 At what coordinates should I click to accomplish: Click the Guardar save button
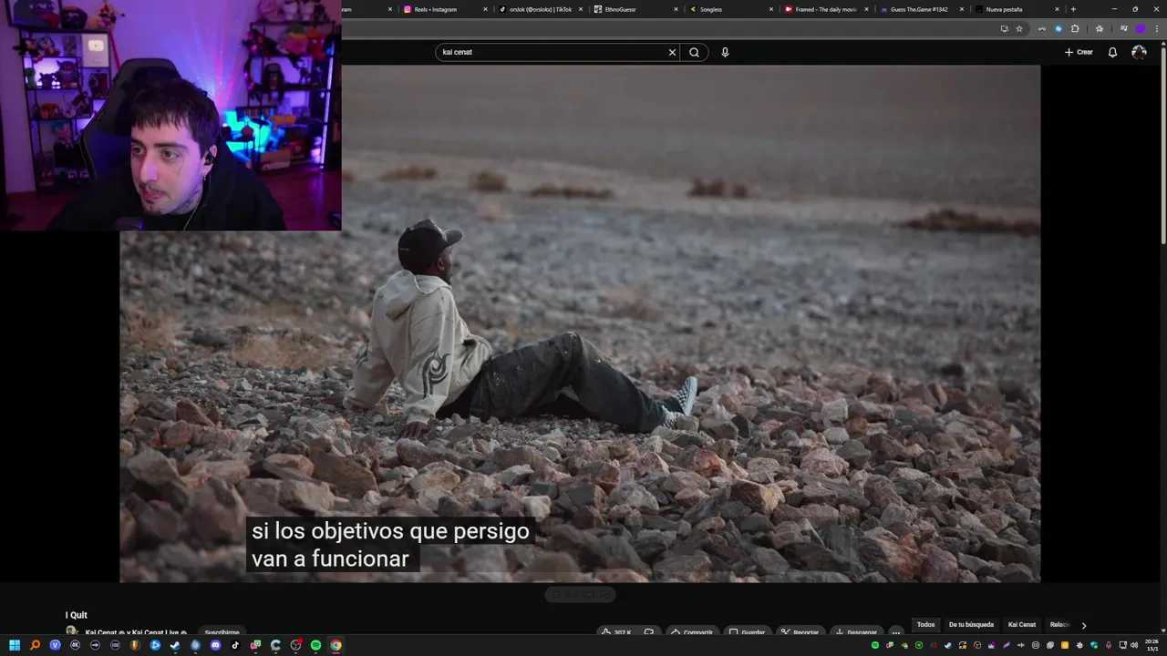click(747, 631)
